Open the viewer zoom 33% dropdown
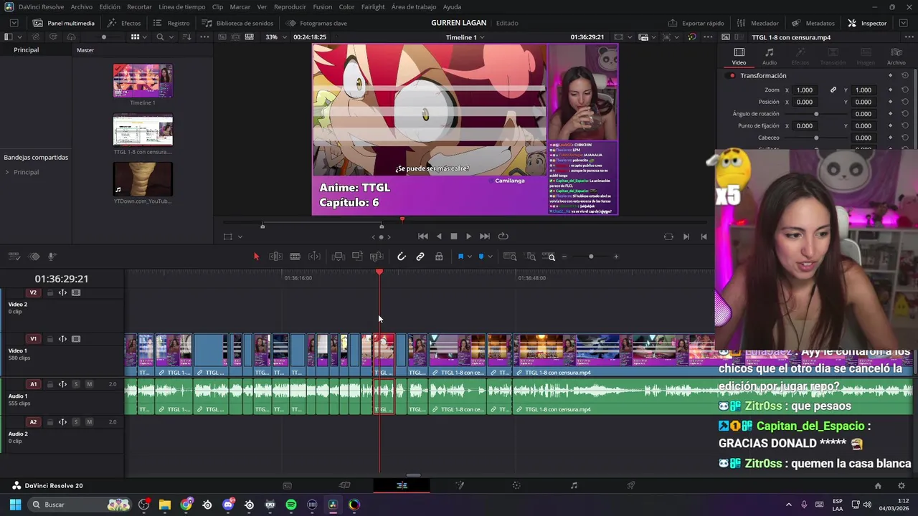918x516 pixels. point(275,37)
